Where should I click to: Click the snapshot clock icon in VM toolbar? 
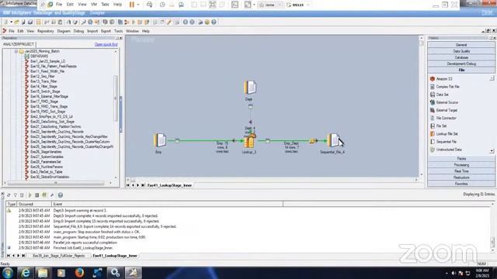coord(162,5)
